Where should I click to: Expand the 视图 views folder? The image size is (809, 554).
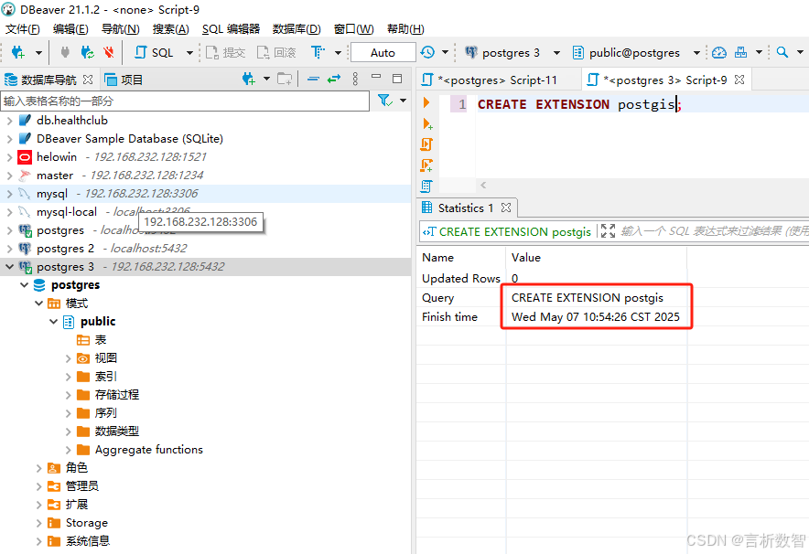(x=68, y=358)
